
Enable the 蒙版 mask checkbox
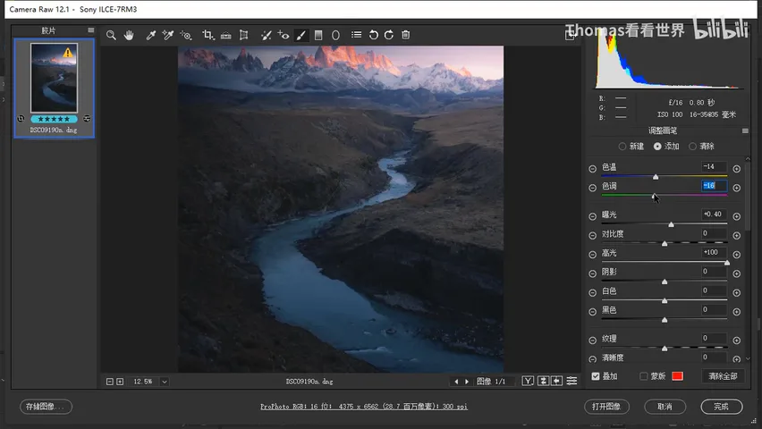644,376
